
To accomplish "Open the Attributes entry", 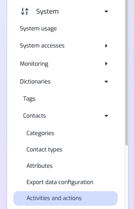I will pos(40,166).
